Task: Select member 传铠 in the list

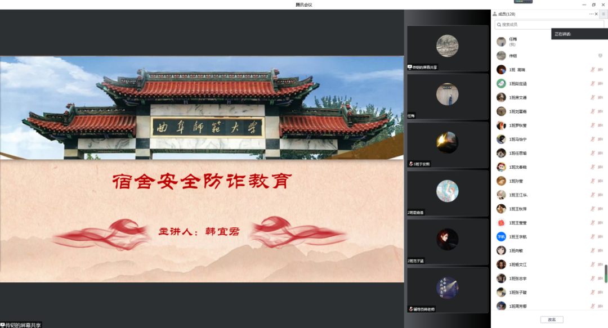Action: point(549,56)
